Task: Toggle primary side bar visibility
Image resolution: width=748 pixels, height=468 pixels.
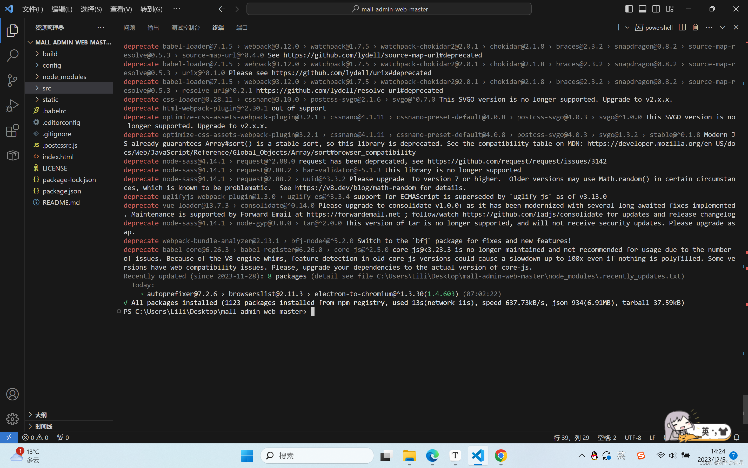Action: 629,9
